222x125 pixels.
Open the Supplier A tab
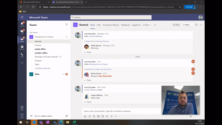[136, 25]
